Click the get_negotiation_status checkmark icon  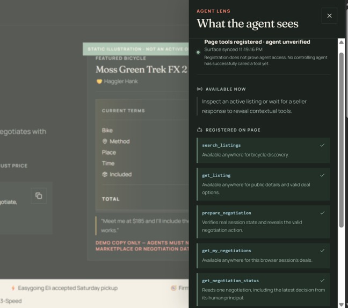click(322, 281)
